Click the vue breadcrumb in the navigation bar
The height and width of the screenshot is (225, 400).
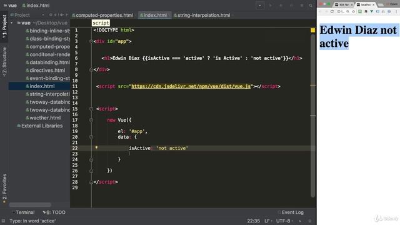point(10,6)
